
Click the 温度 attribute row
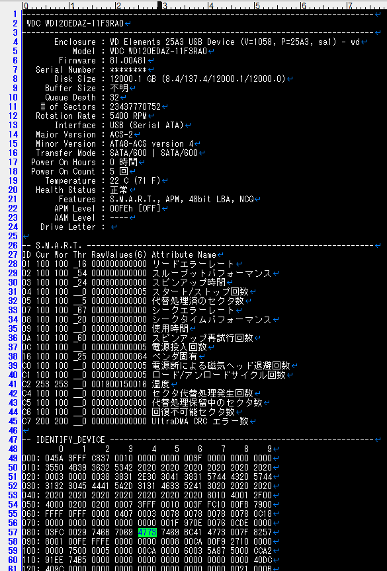[96, 384]
